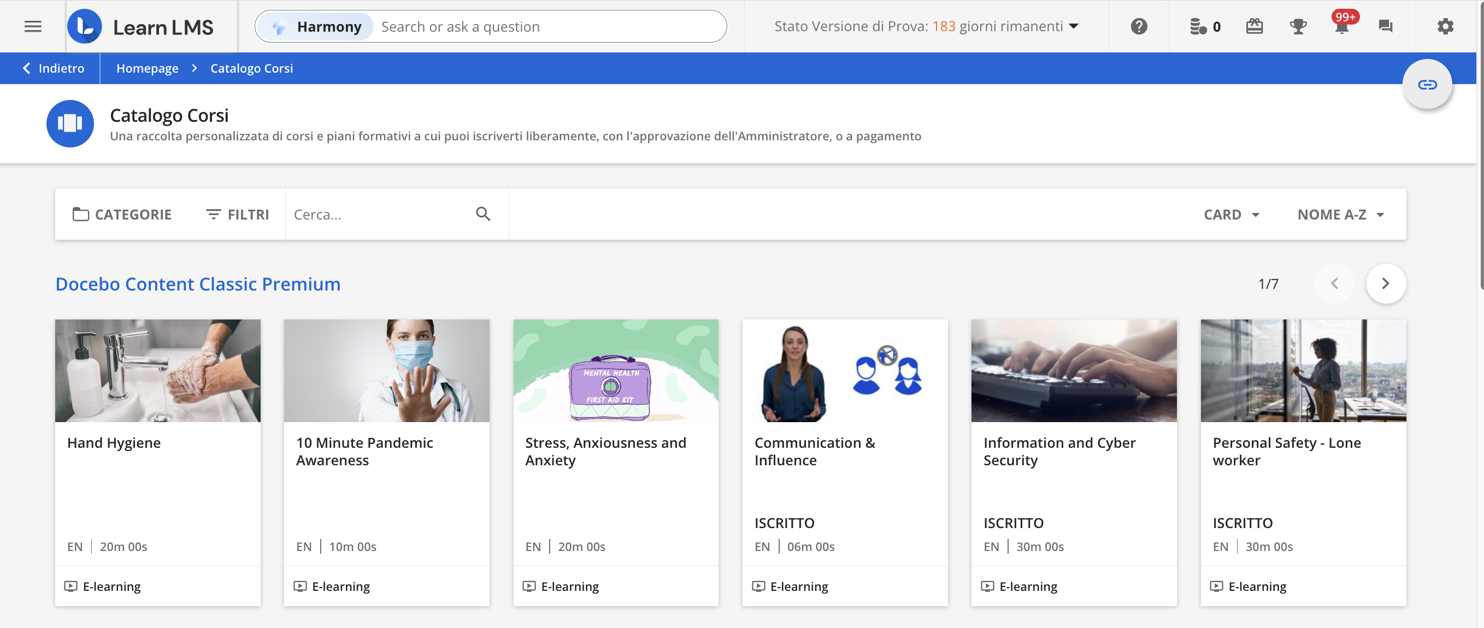Image resolution: width=1484 pixels, height=628 pixels.
Task: Open notifications bell with 99+ badge
Action: [1342, 25]
